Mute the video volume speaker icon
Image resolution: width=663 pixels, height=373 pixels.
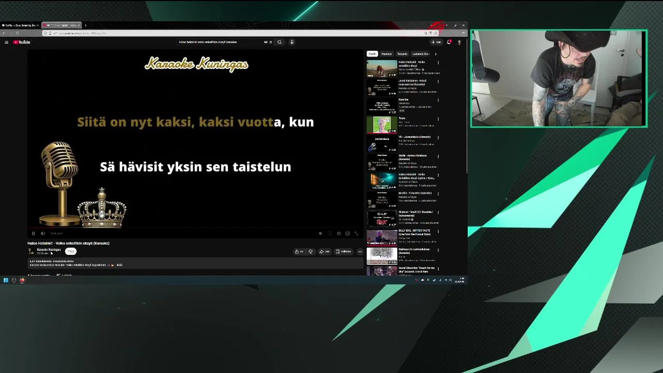42,233
